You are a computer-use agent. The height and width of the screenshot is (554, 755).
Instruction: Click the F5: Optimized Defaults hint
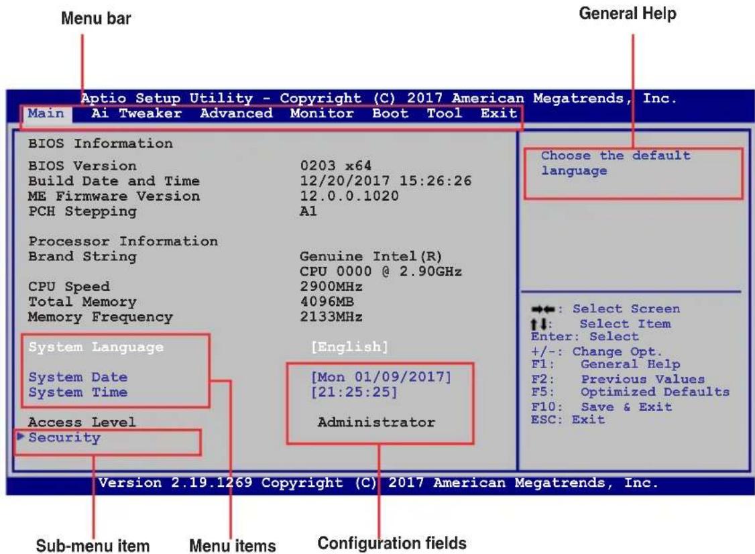tap(630, 392)
